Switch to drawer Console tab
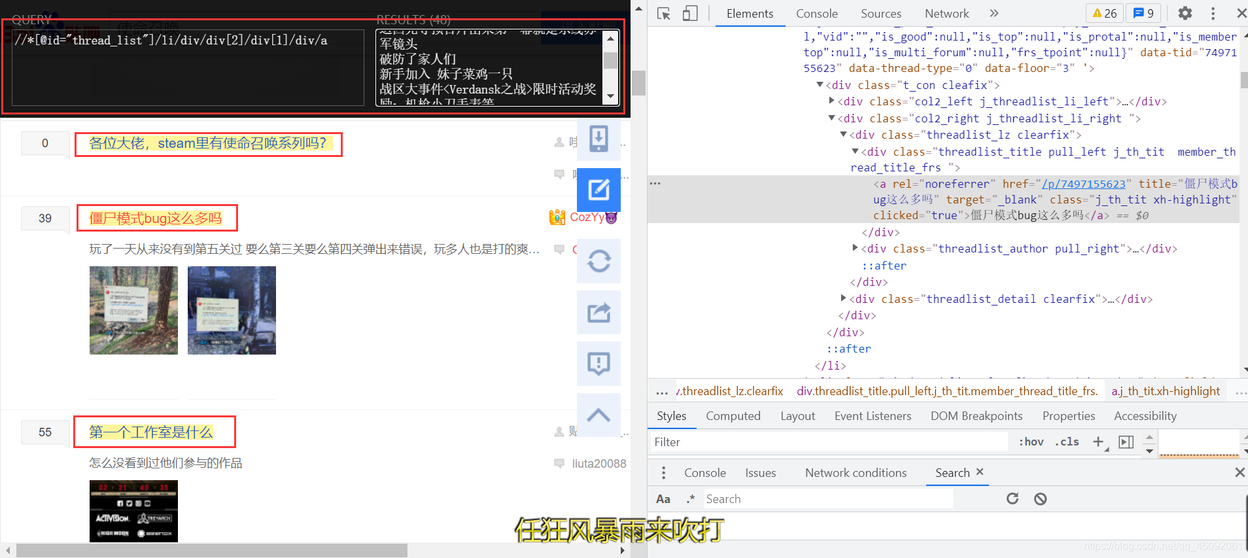1248x558 pixels. point(705,473)
